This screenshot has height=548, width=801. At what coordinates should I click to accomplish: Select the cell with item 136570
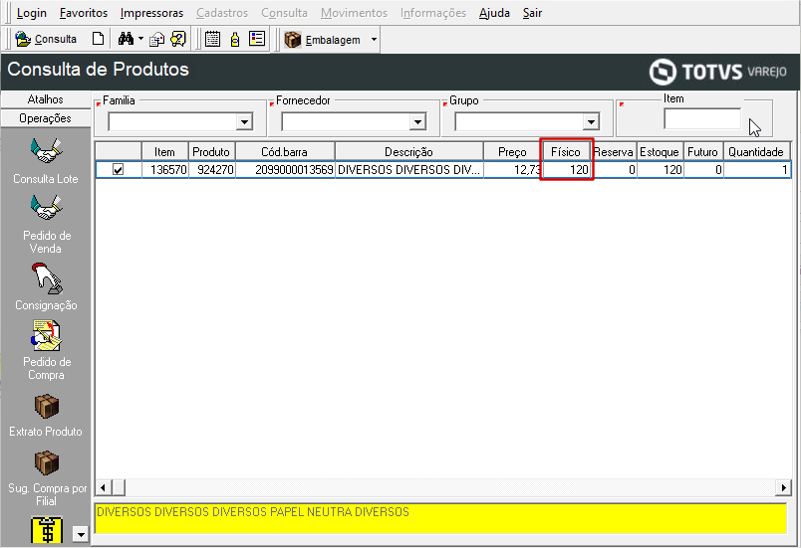pos(165,170)
